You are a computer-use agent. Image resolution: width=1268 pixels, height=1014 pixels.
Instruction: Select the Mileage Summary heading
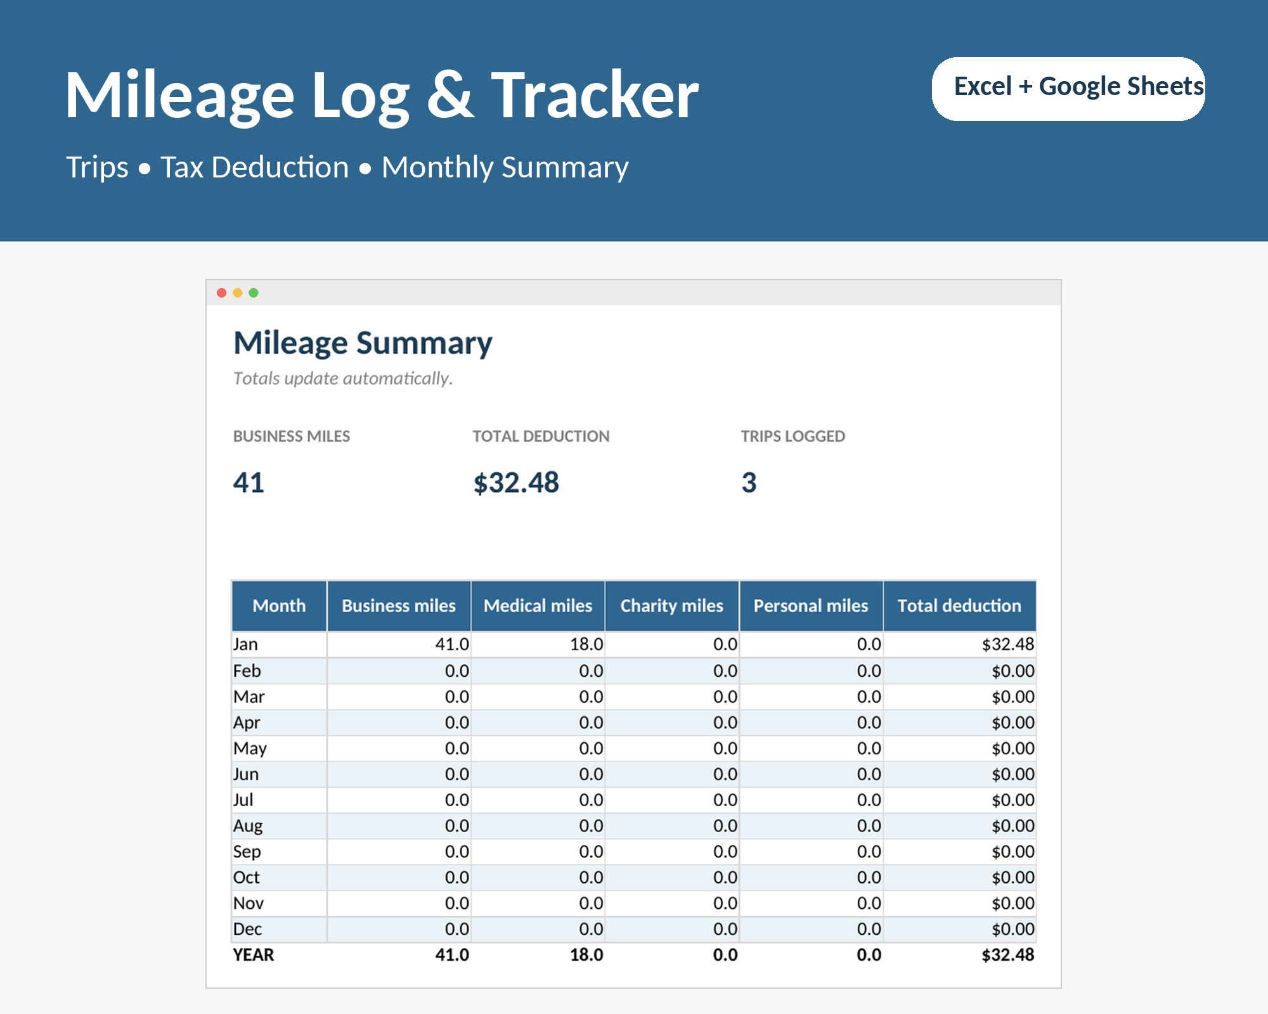[x=363, y=343]
